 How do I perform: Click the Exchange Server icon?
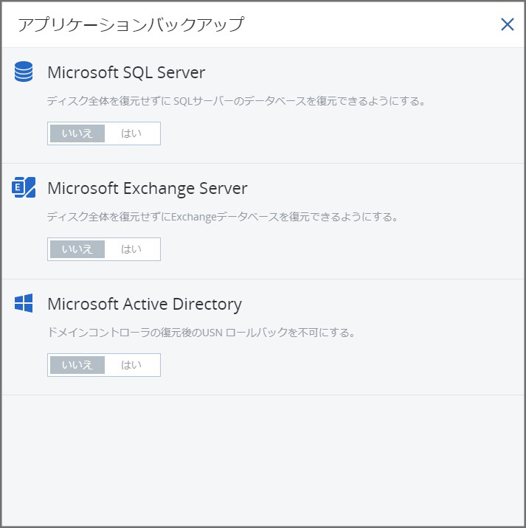click(24, 187)
